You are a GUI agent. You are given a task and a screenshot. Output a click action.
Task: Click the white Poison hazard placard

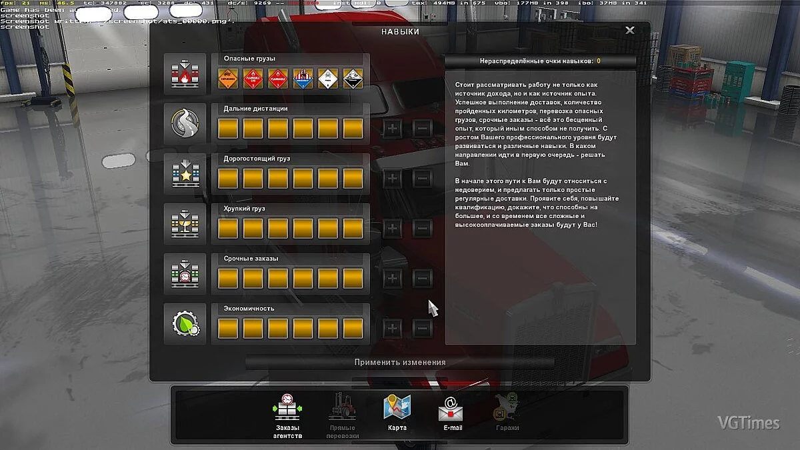tap(328, 79)
